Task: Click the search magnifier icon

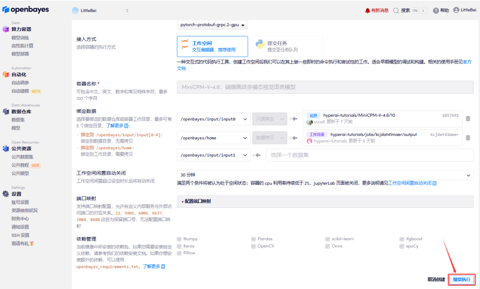Action: [x=396, y=11]
